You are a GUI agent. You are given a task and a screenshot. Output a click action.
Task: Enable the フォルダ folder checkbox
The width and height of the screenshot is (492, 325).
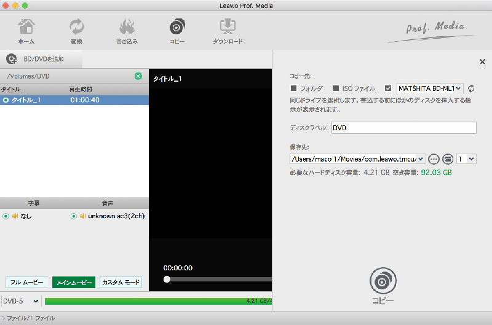(x=294, y=88)
